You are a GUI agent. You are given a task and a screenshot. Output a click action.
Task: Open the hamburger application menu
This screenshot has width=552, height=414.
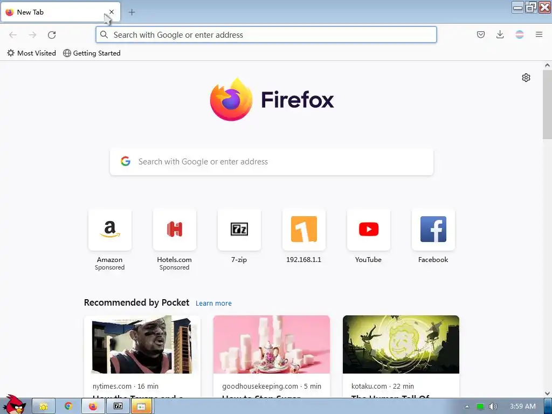click(x=539, y=34)
